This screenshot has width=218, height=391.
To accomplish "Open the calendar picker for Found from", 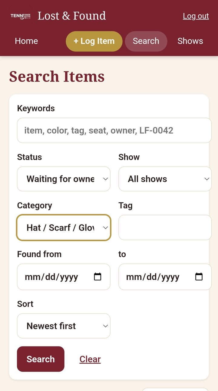I will [x=97, y=277].
